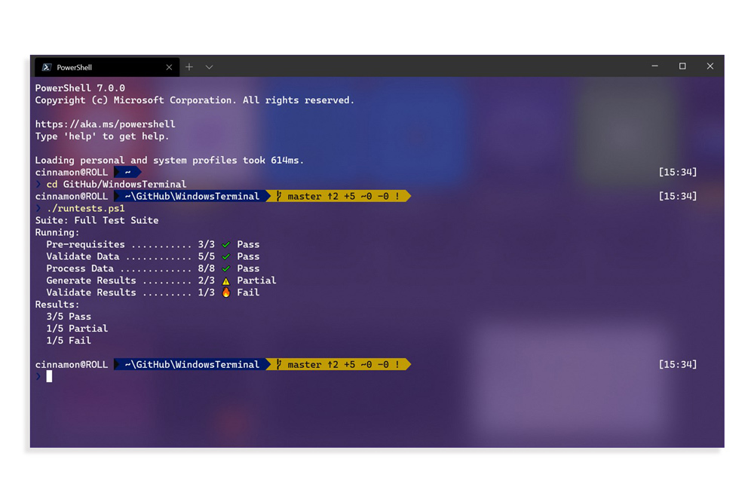Image resolution: width=754 pixels, height=502 pixels.
Task: Minimize the terminal window
Action: 654,66
